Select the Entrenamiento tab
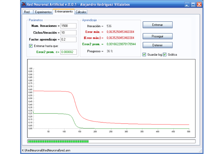 tap(64, 12)
